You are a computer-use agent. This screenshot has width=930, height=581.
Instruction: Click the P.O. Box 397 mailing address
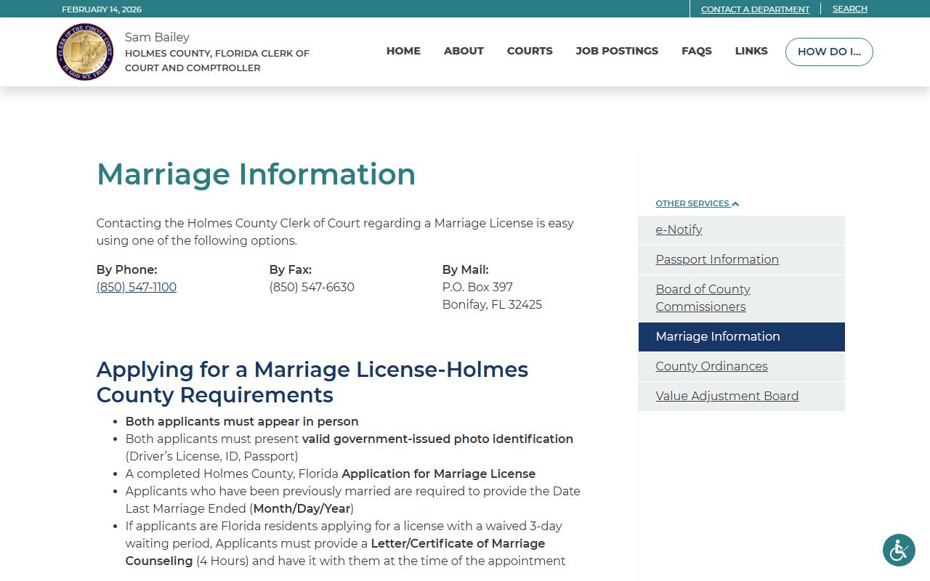[477, 287]
